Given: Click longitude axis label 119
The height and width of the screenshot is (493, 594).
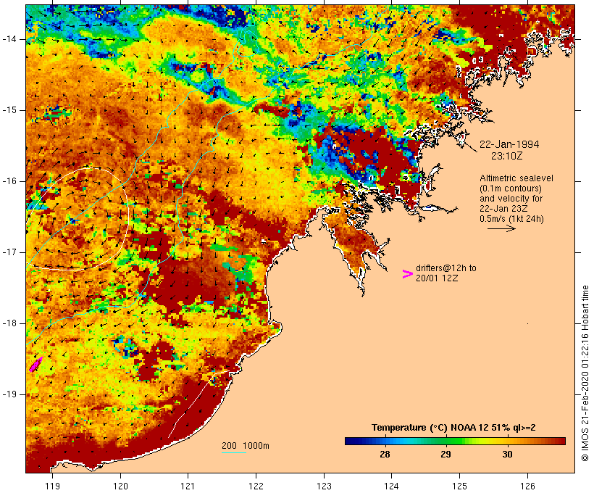Looking at the screenshot, I should pyautogui.click(x=52, y=486).
